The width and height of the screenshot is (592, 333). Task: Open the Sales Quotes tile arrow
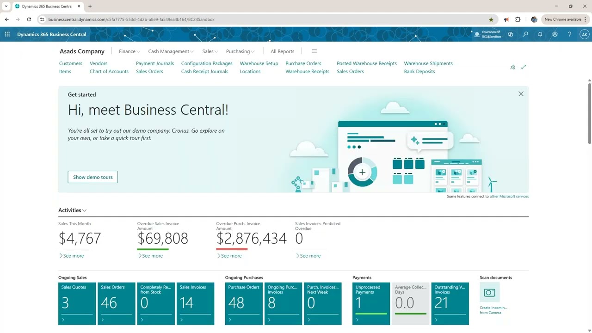(x=63, y=320)
